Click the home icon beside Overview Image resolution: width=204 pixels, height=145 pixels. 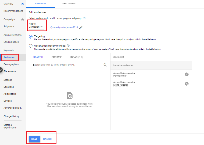click(x=23, y=4)
